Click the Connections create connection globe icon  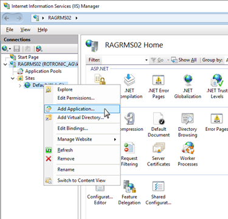5,49
